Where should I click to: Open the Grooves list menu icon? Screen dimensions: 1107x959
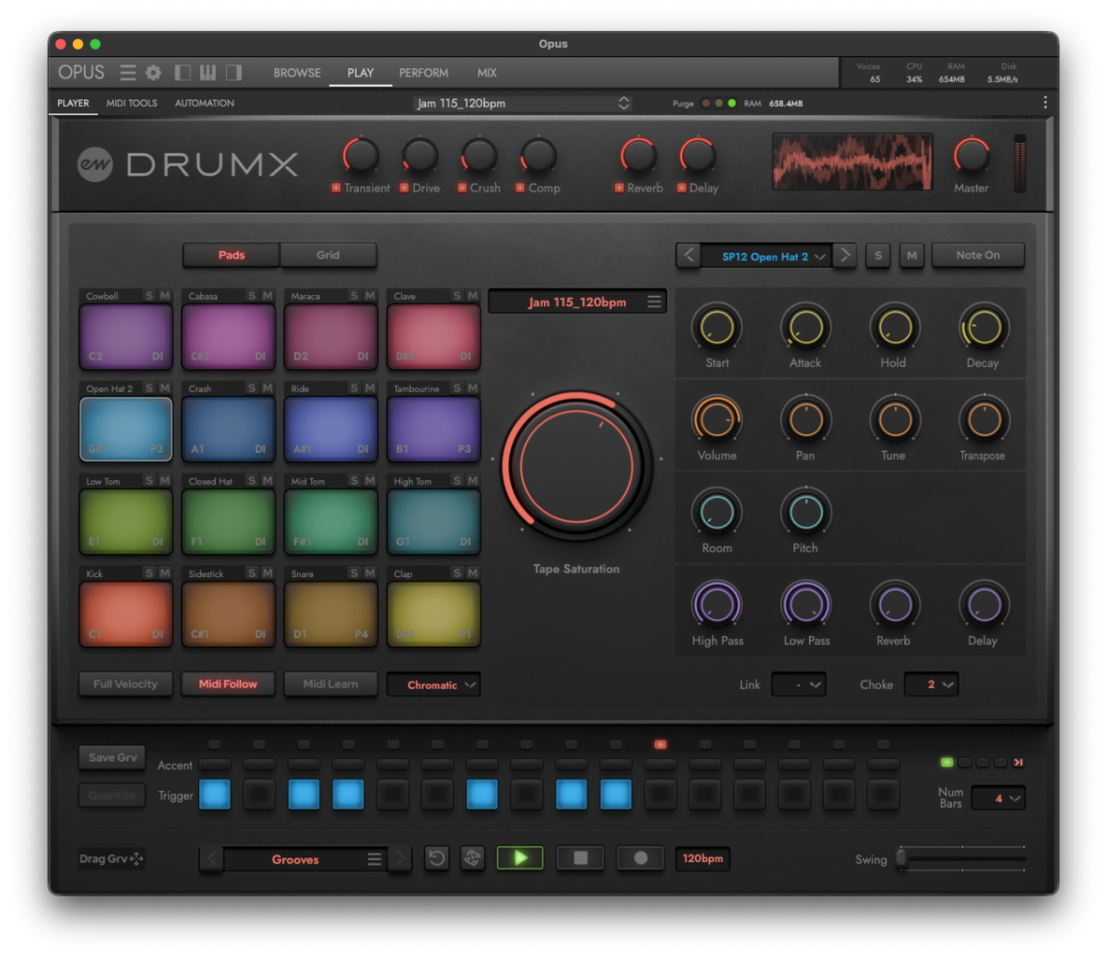coord(375,859)
